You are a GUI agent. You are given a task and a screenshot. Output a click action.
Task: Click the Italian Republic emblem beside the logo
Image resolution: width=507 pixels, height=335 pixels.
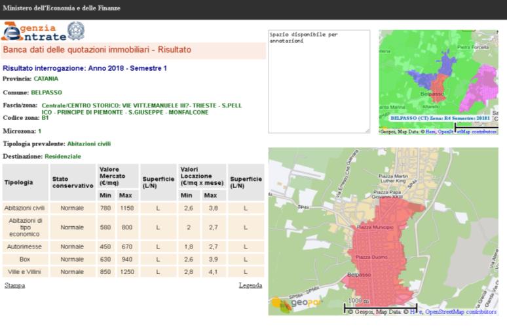76,31
